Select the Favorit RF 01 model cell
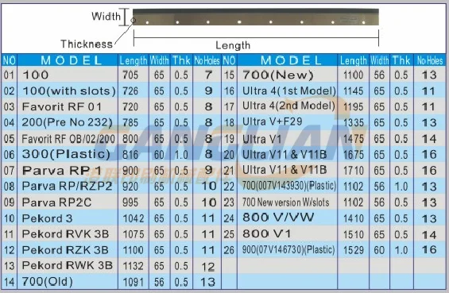Screen dimensions: 449x293 point(62,106)
